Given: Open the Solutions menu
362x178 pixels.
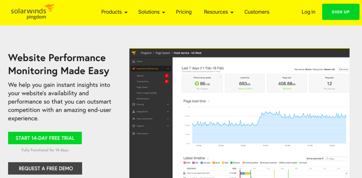Looking at the screenshot, I should [x=151, y=12].
